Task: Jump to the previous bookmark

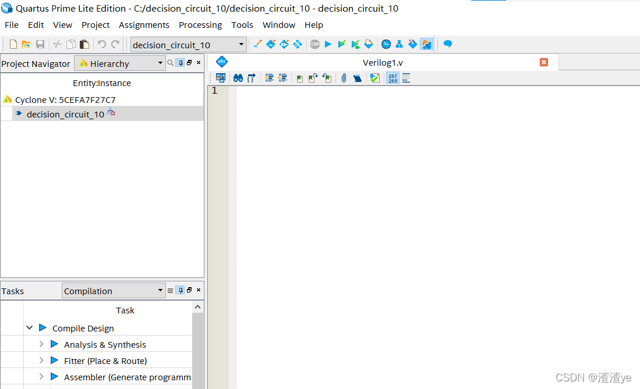Action: click(327, 78)
